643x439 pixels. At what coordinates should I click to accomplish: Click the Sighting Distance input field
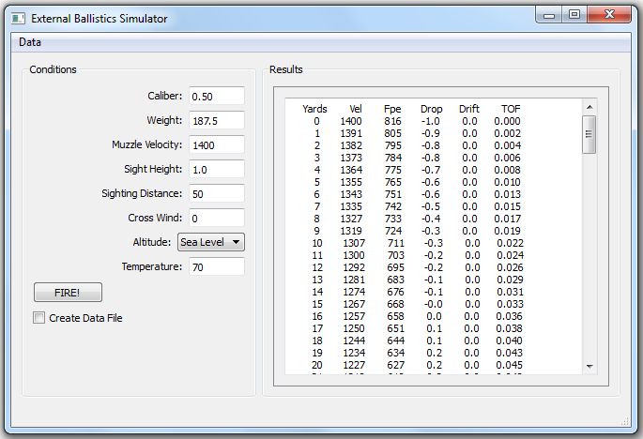(217, 193)
